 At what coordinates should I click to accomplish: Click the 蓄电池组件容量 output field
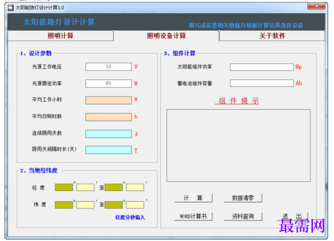pos(262,83)
